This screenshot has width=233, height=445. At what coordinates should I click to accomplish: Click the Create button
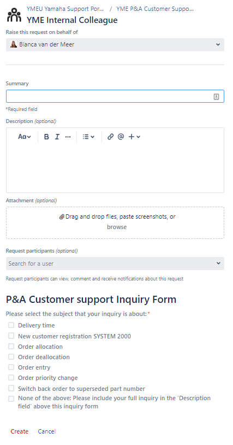pos(20,431)
